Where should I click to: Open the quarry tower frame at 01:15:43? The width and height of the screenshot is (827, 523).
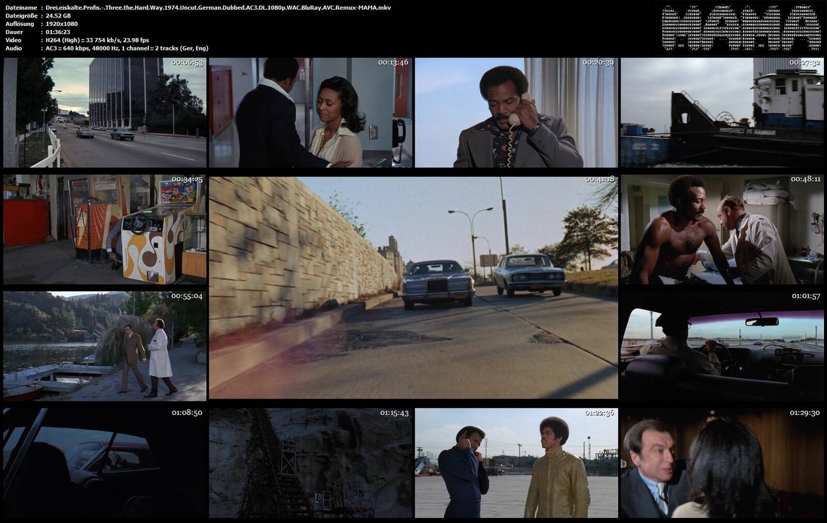(x=311, y=463)
